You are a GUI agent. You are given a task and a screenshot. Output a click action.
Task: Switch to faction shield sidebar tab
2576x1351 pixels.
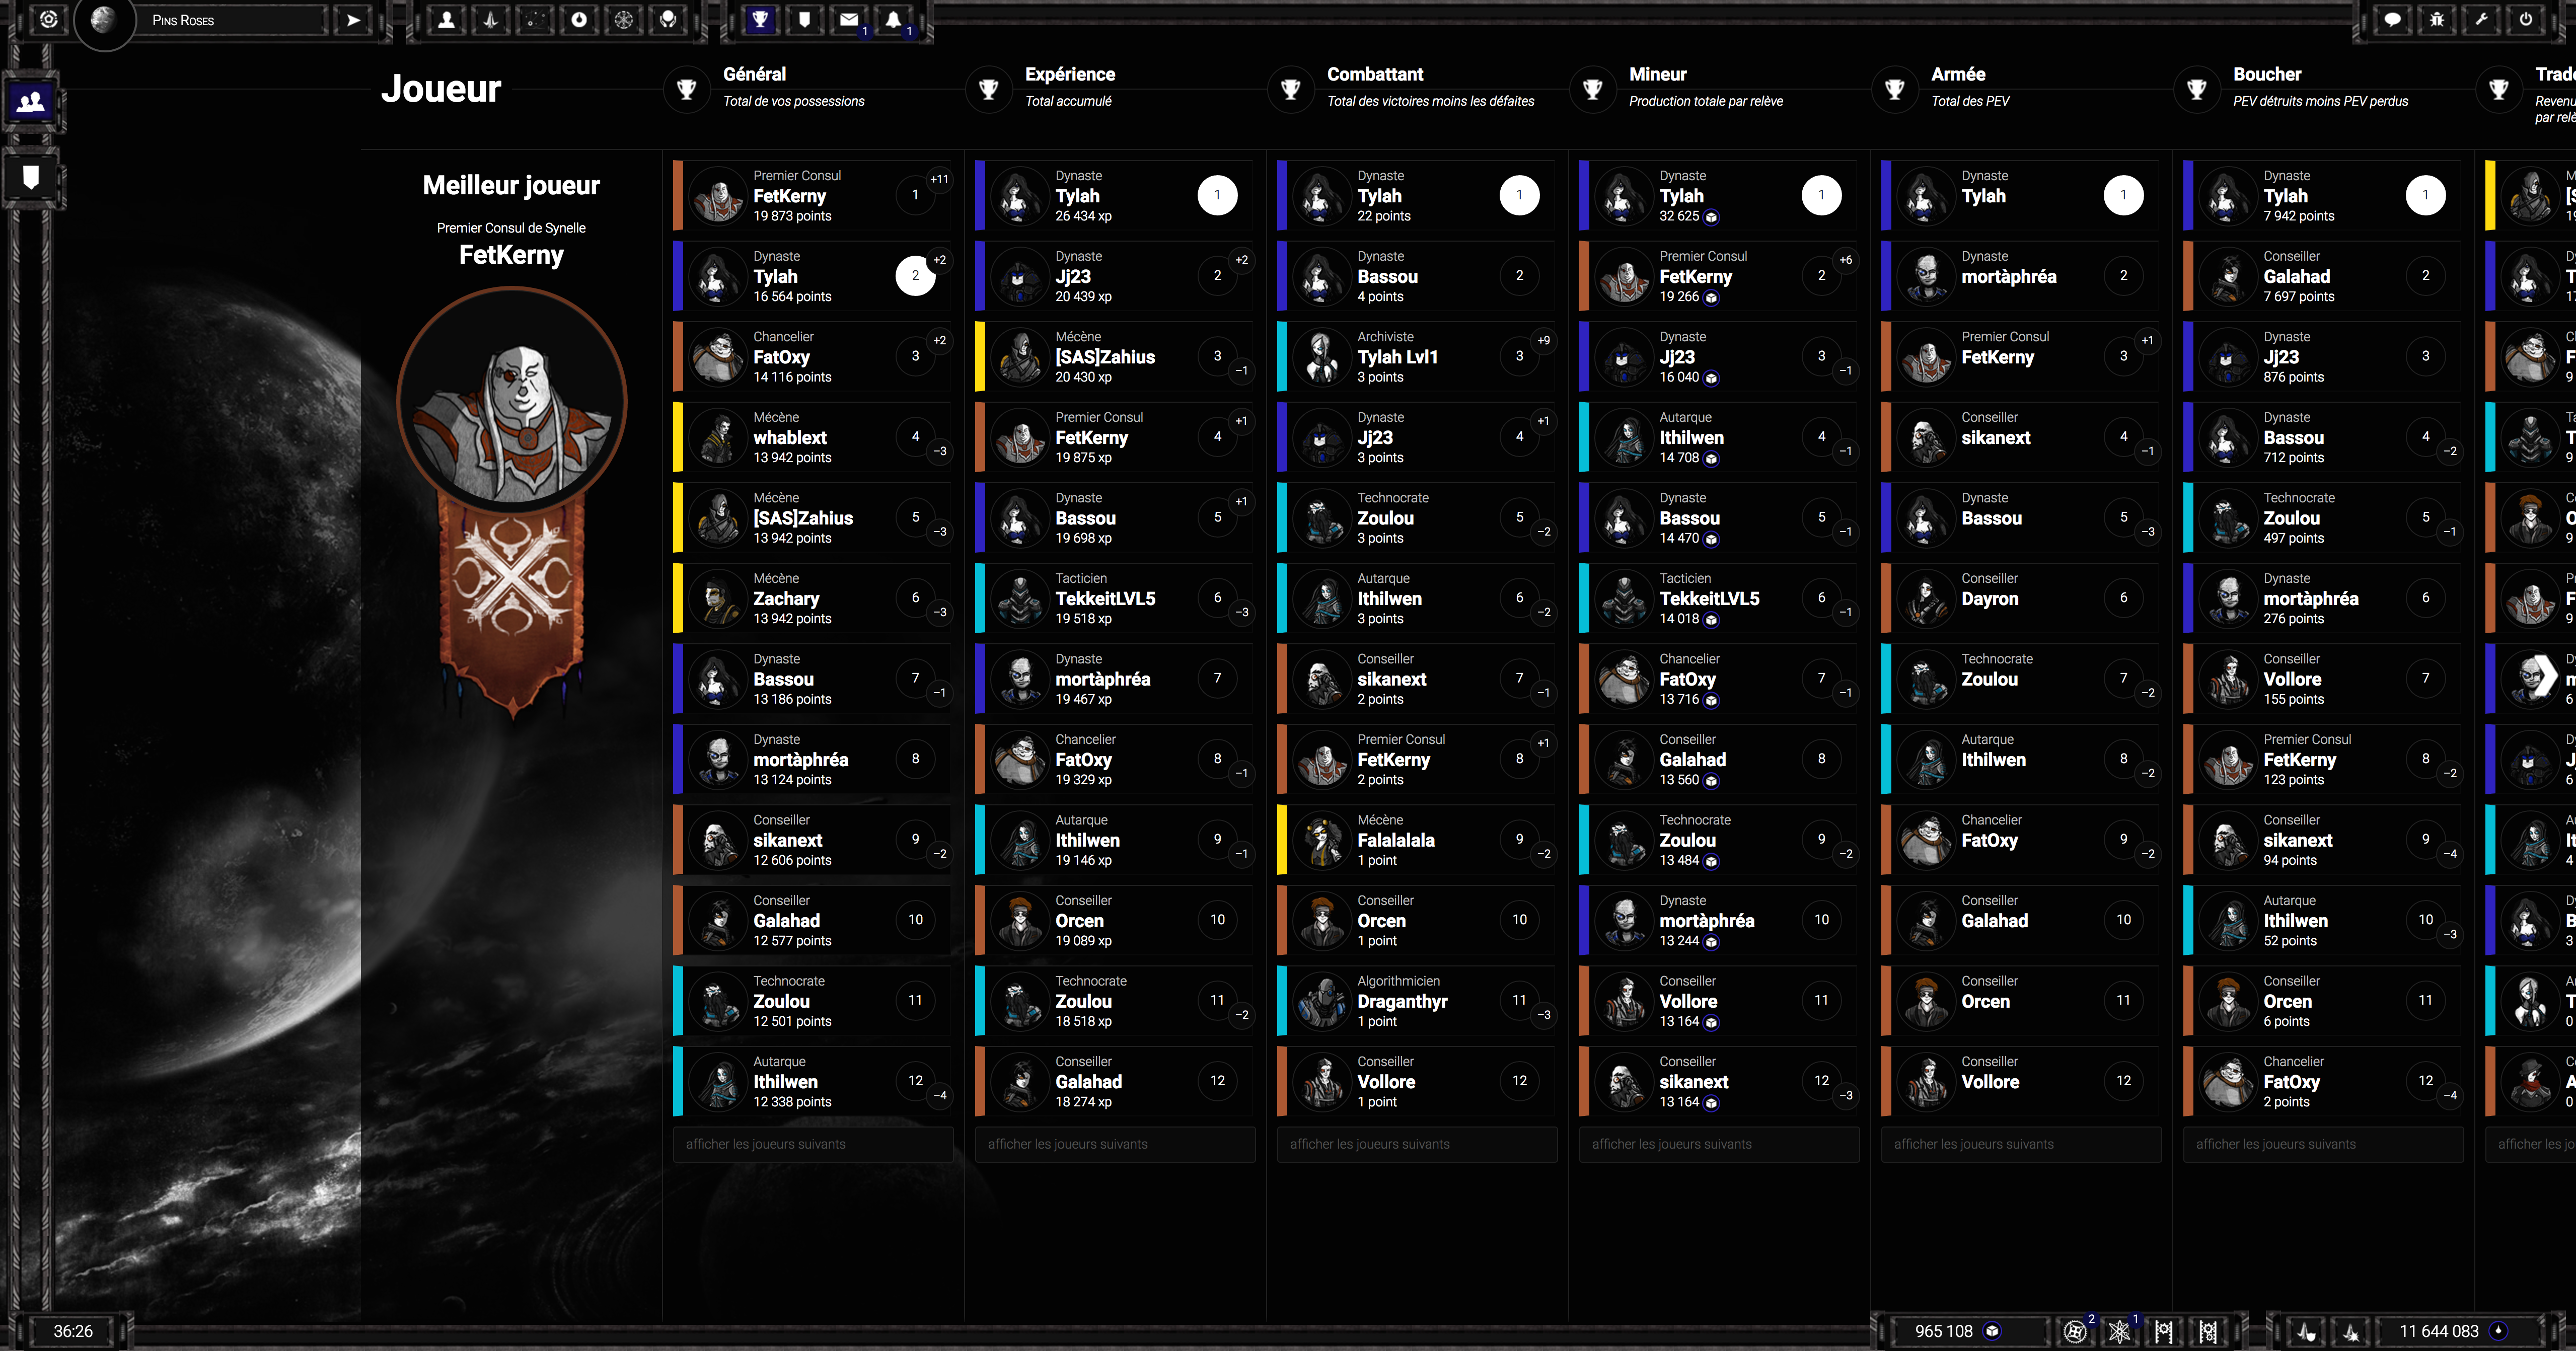coord(31,178)
